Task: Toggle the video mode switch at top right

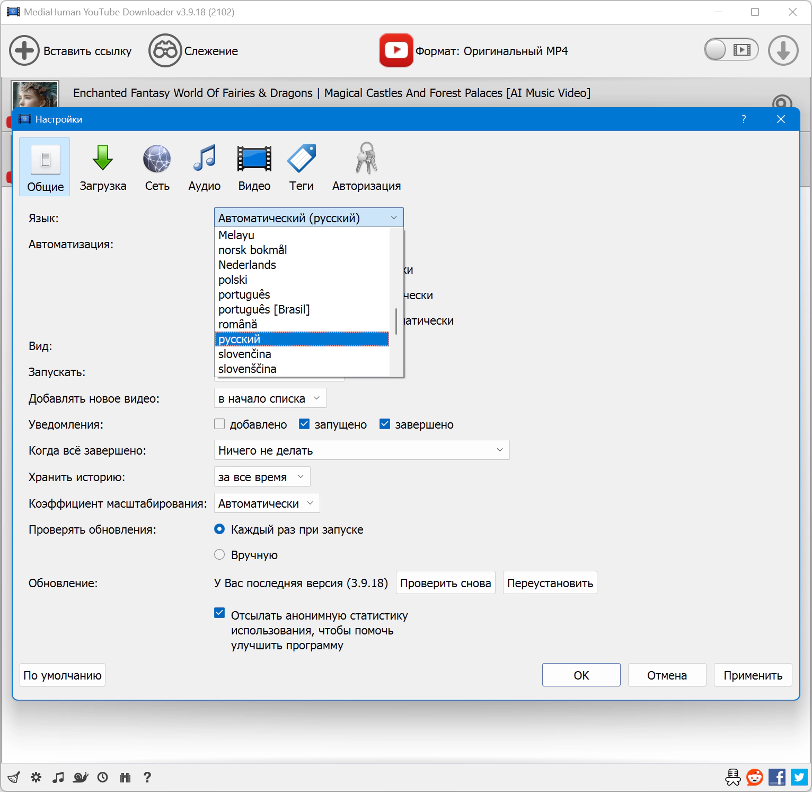Action: click(730, 50)
